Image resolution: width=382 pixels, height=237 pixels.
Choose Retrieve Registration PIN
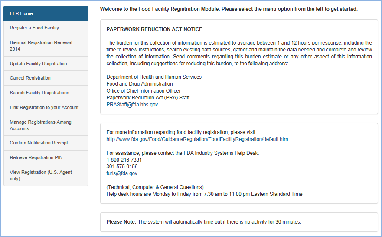(36, 157)
